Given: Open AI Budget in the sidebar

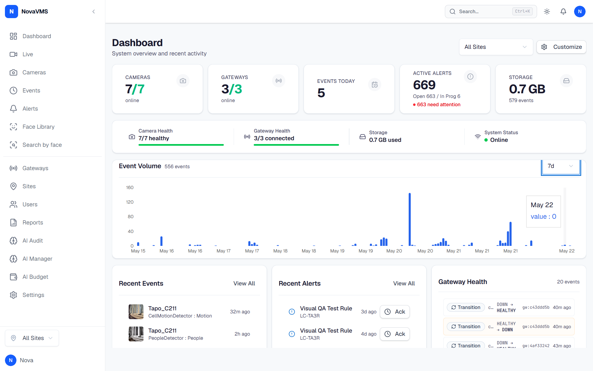Looking at the screenshot, I should tap(53, 277).
